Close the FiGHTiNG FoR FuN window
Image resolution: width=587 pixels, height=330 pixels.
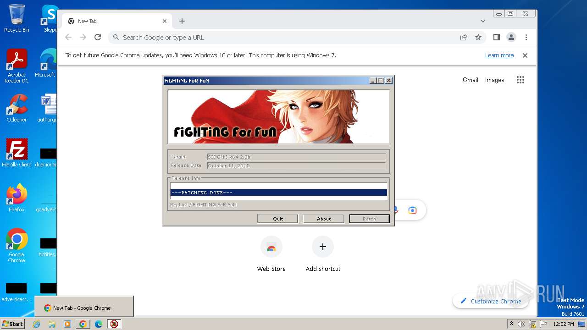pyautogui.click(x=389, y=81)
